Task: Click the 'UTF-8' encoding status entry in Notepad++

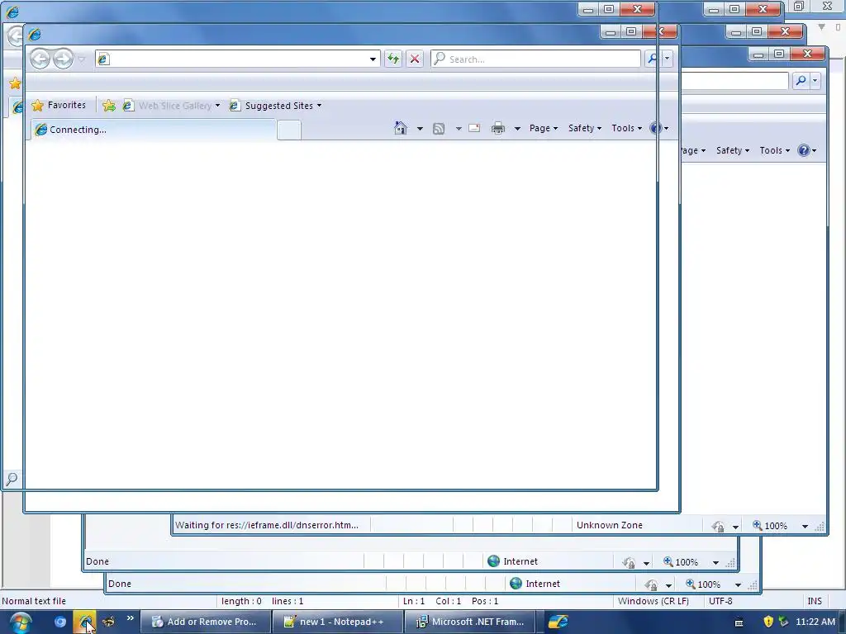Action: (720, 601)
